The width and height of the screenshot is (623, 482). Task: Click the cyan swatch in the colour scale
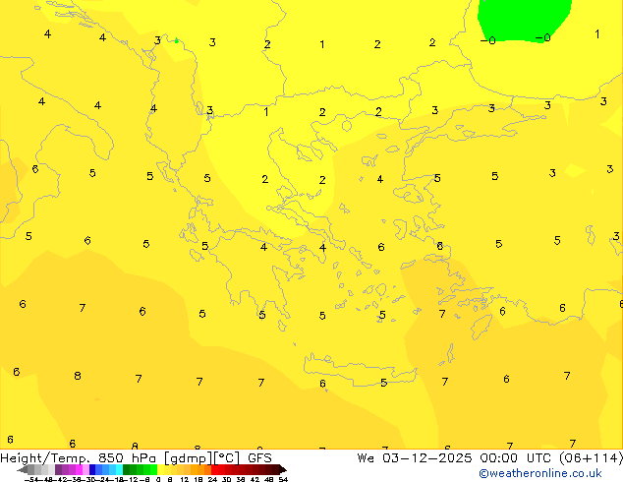click(119, 469)
